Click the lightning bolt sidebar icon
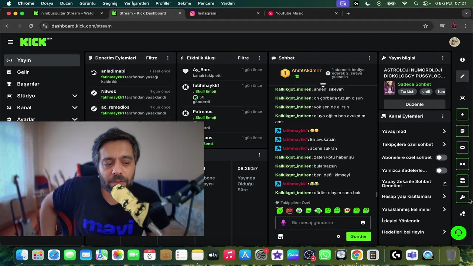The width and height of the screenshot is (473, 266). pos(462,115)
